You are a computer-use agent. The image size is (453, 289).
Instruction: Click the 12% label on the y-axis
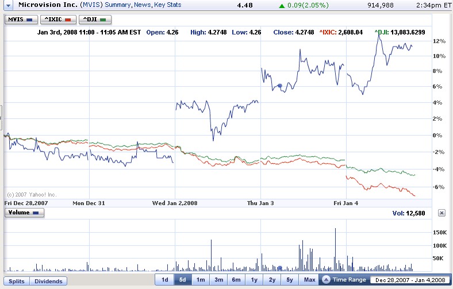click(439, 41)
